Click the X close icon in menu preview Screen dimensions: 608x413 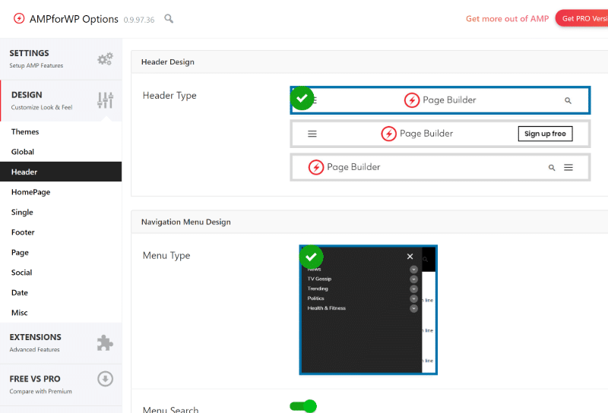pyautogui.click(x=410, y=257)
